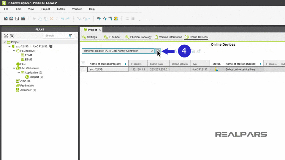Click the yellow helmet filter toolbar icon

click(x=116, y=18)
